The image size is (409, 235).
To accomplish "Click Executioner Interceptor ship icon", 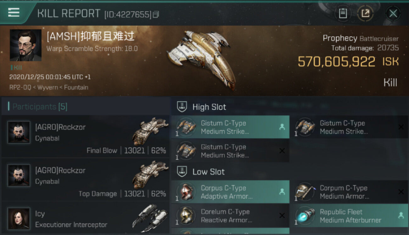I will click(x=150, y=216).
